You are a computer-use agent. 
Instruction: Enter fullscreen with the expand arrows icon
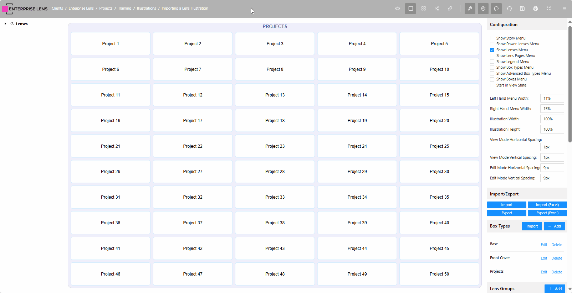pos(549,9)
